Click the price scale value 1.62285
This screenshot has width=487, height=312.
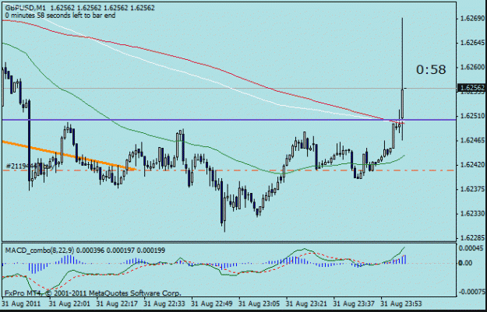click(471, 238)
